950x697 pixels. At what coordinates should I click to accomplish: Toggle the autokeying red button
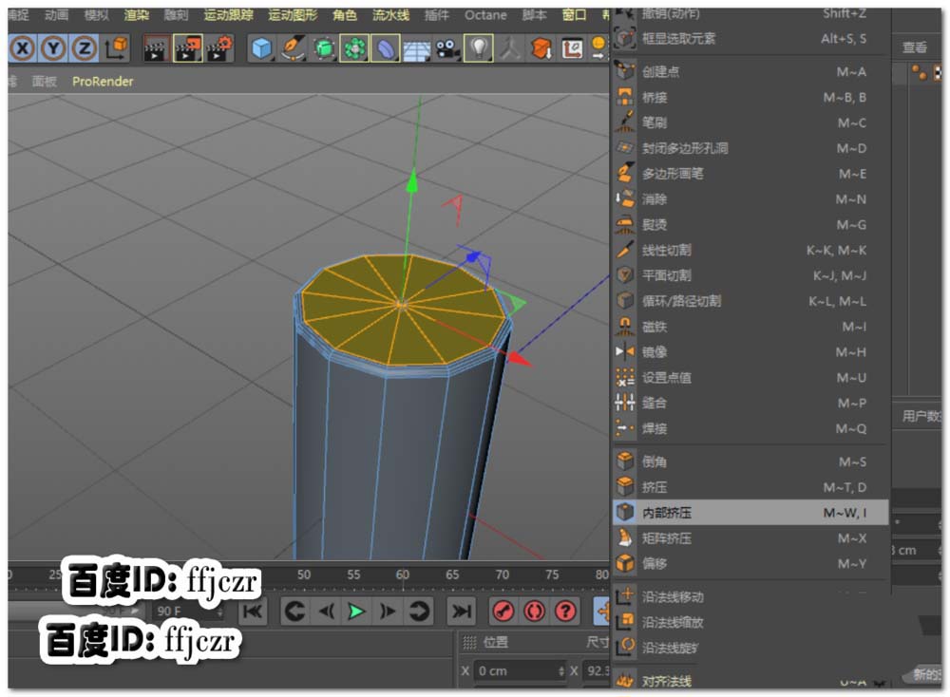point(534,612)
